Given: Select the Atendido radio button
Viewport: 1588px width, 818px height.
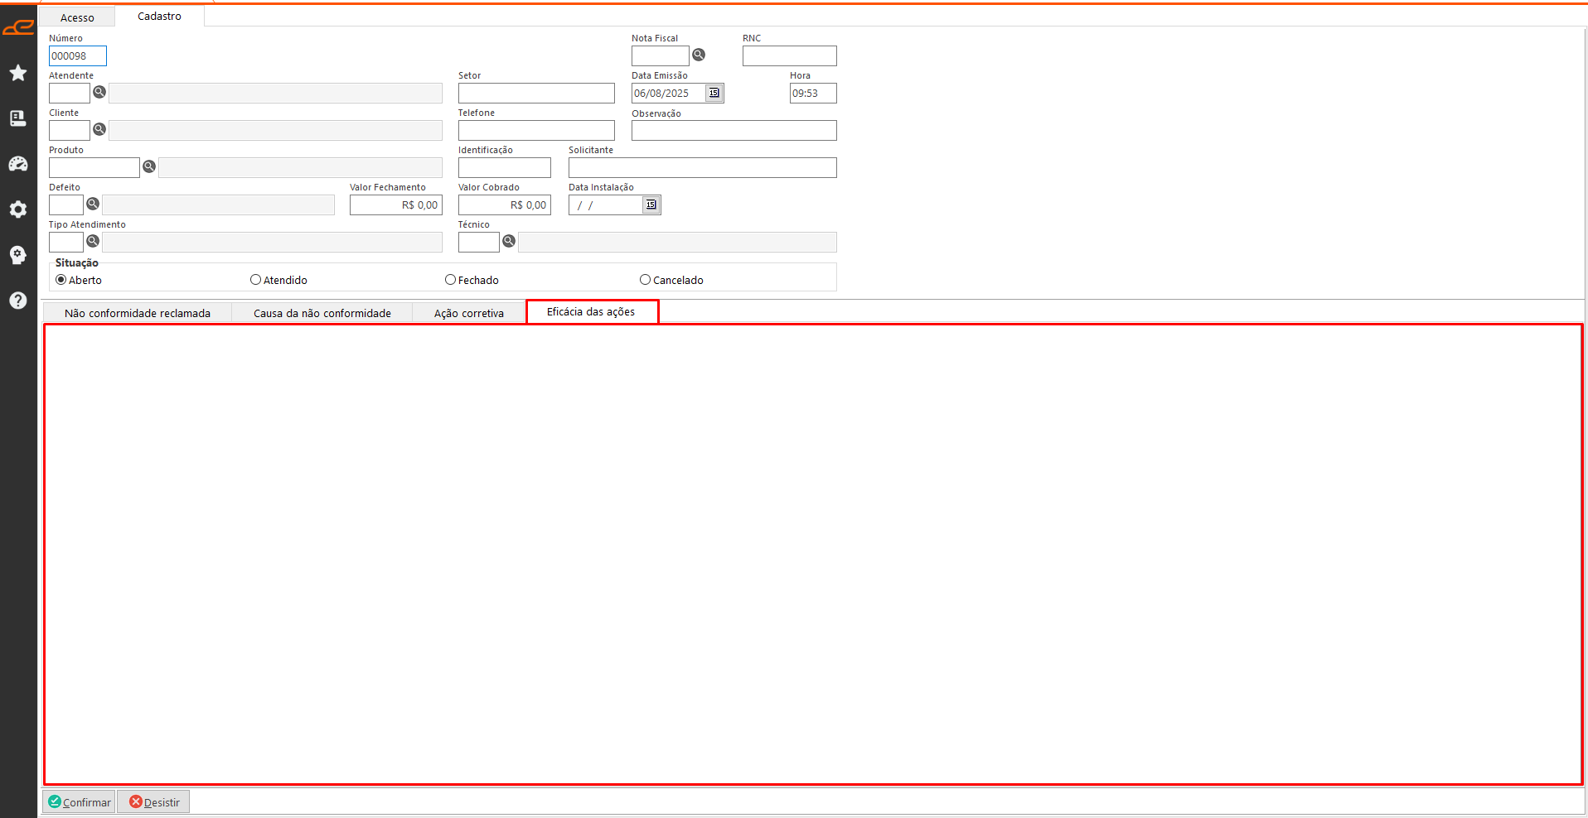Looking at the screenshot, I should (x=255, y=280).
